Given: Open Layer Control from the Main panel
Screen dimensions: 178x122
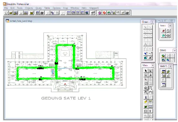Looking at the screenshot, I should click(x=146, y=106).
